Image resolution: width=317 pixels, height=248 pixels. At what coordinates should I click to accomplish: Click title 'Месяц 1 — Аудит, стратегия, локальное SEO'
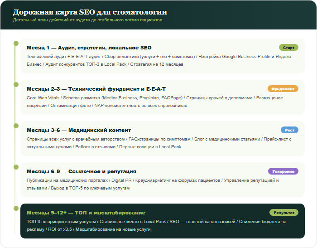point(89,48)
